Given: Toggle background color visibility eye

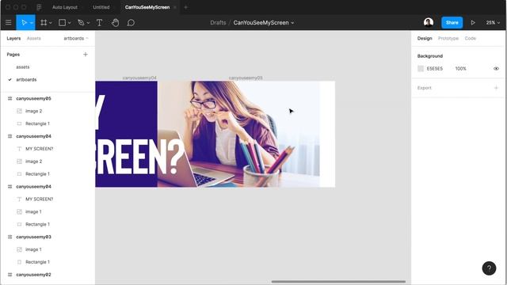Looking at the screenshot, I should click(497, 69).
